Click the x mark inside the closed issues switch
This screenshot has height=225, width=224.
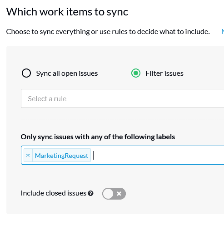(119, 194)
